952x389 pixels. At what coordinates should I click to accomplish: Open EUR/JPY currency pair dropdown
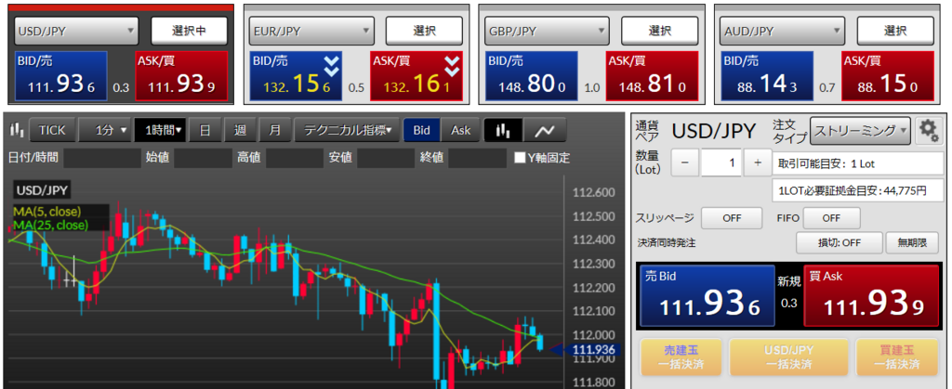311,31
